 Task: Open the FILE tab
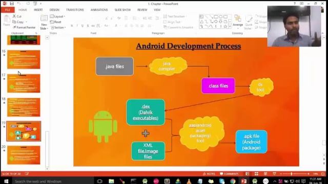point(8,10)
